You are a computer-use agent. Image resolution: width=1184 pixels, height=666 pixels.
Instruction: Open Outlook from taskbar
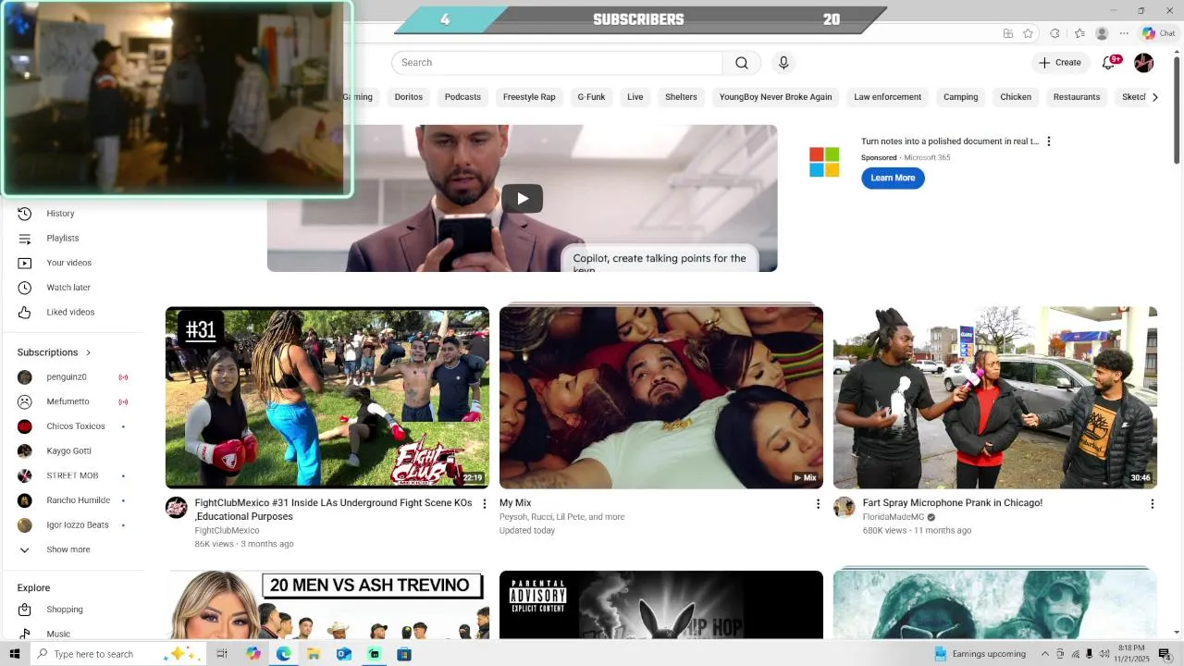343,654
